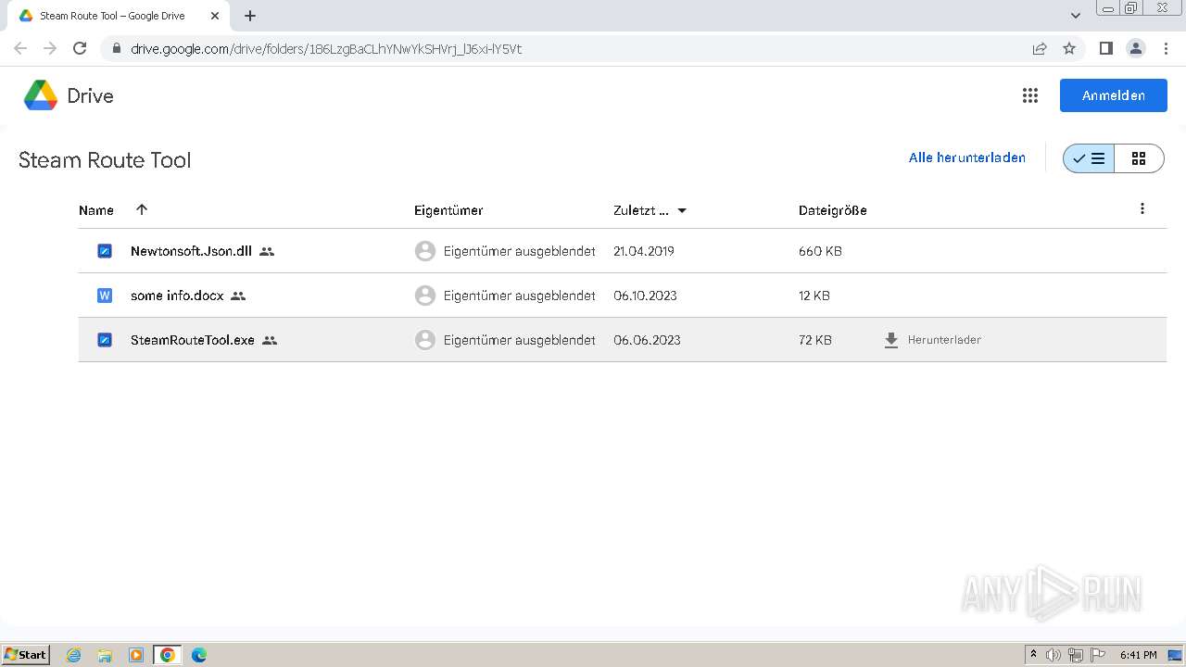Open the Chrome profile menu
The width and height of the screenshot is (1186, 667).
coord(1136,48)
